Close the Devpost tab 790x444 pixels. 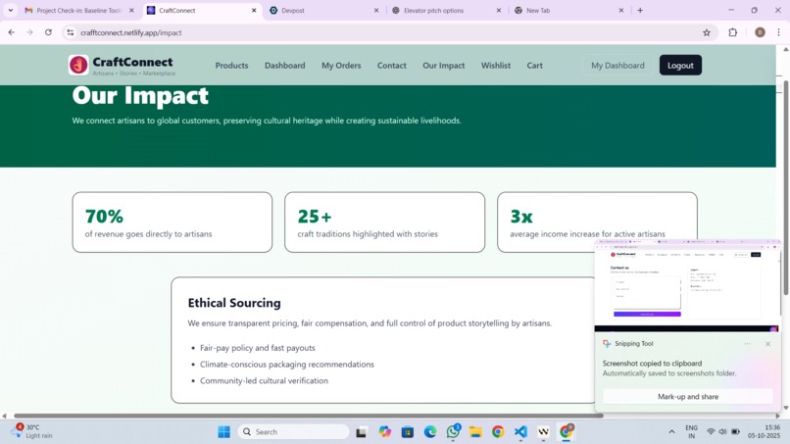pos(375,10)
